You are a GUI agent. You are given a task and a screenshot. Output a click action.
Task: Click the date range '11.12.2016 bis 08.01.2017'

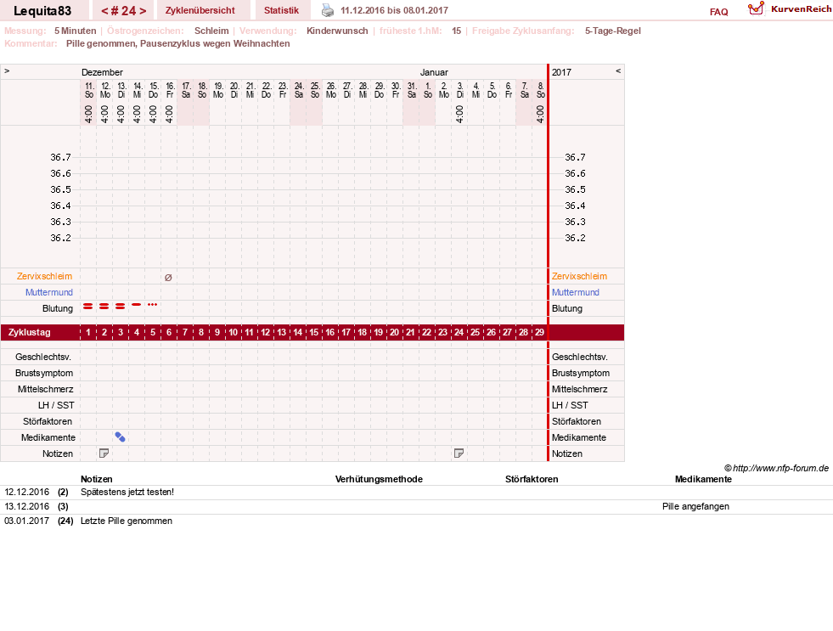coord(394,10)
